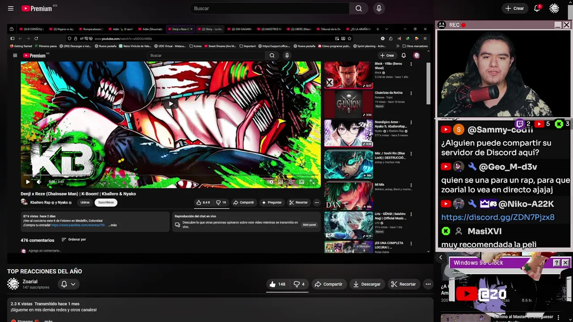
Task: Open the passline.com ticket link
Action: click(78, 225)
